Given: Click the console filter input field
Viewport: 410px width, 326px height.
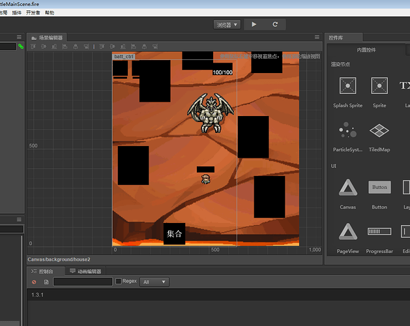Looking at the screenshot, I should [x=83, y=282].
